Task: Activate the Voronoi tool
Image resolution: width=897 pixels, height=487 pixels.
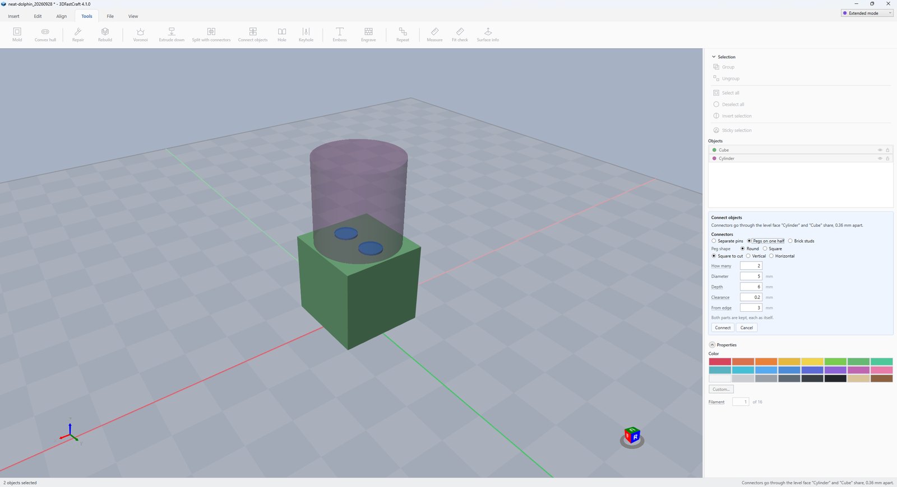Action: coord(140,35)
